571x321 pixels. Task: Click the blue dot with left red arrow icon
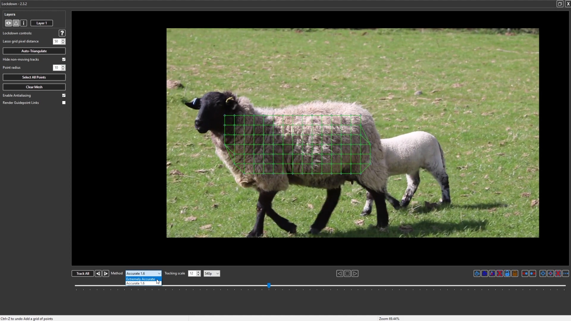pos(525,273)
